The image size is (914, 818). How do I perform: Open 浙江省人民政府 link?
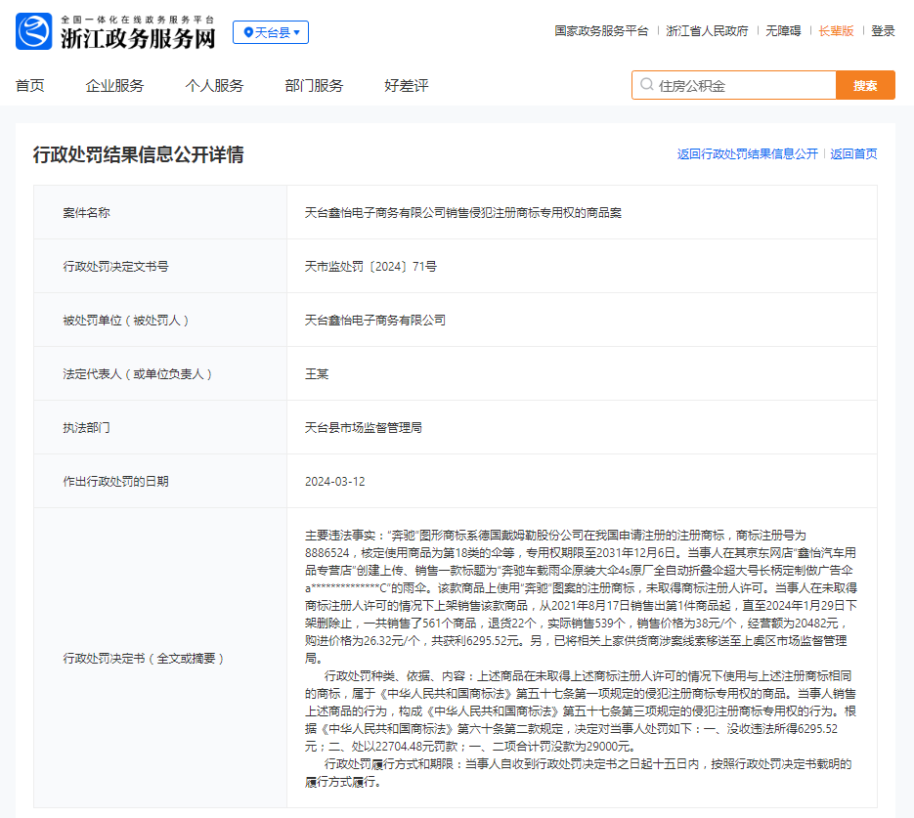point(707,31)
